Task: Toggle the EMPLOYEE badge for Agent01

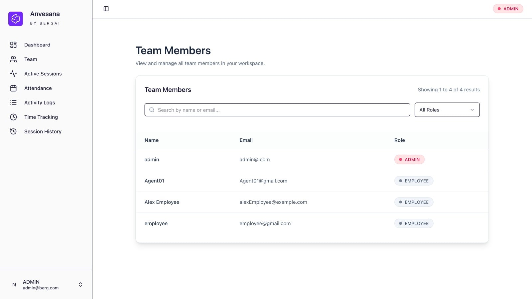Action: pos(414,181)
